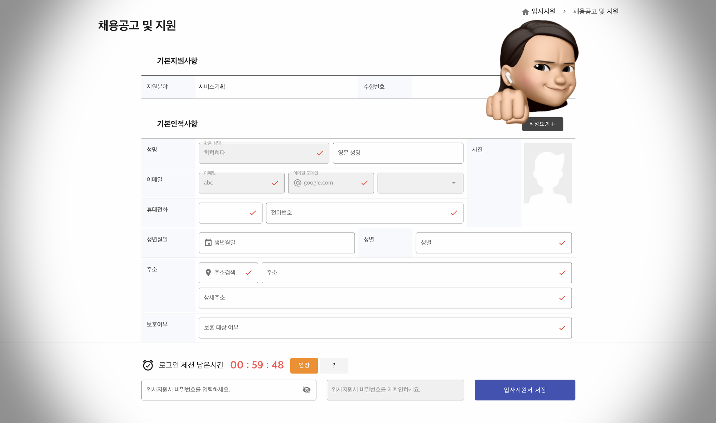The height and width of the screenshot is (423, 716).
Task: Click the calendar icon in birthdate field
Action: 208,242
